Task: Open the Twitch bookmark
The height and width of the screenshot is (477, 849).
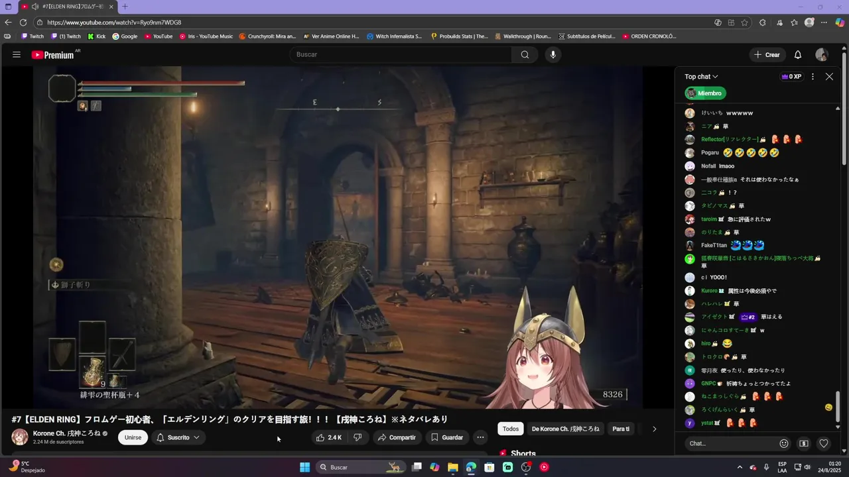Action: coord(32,36)
